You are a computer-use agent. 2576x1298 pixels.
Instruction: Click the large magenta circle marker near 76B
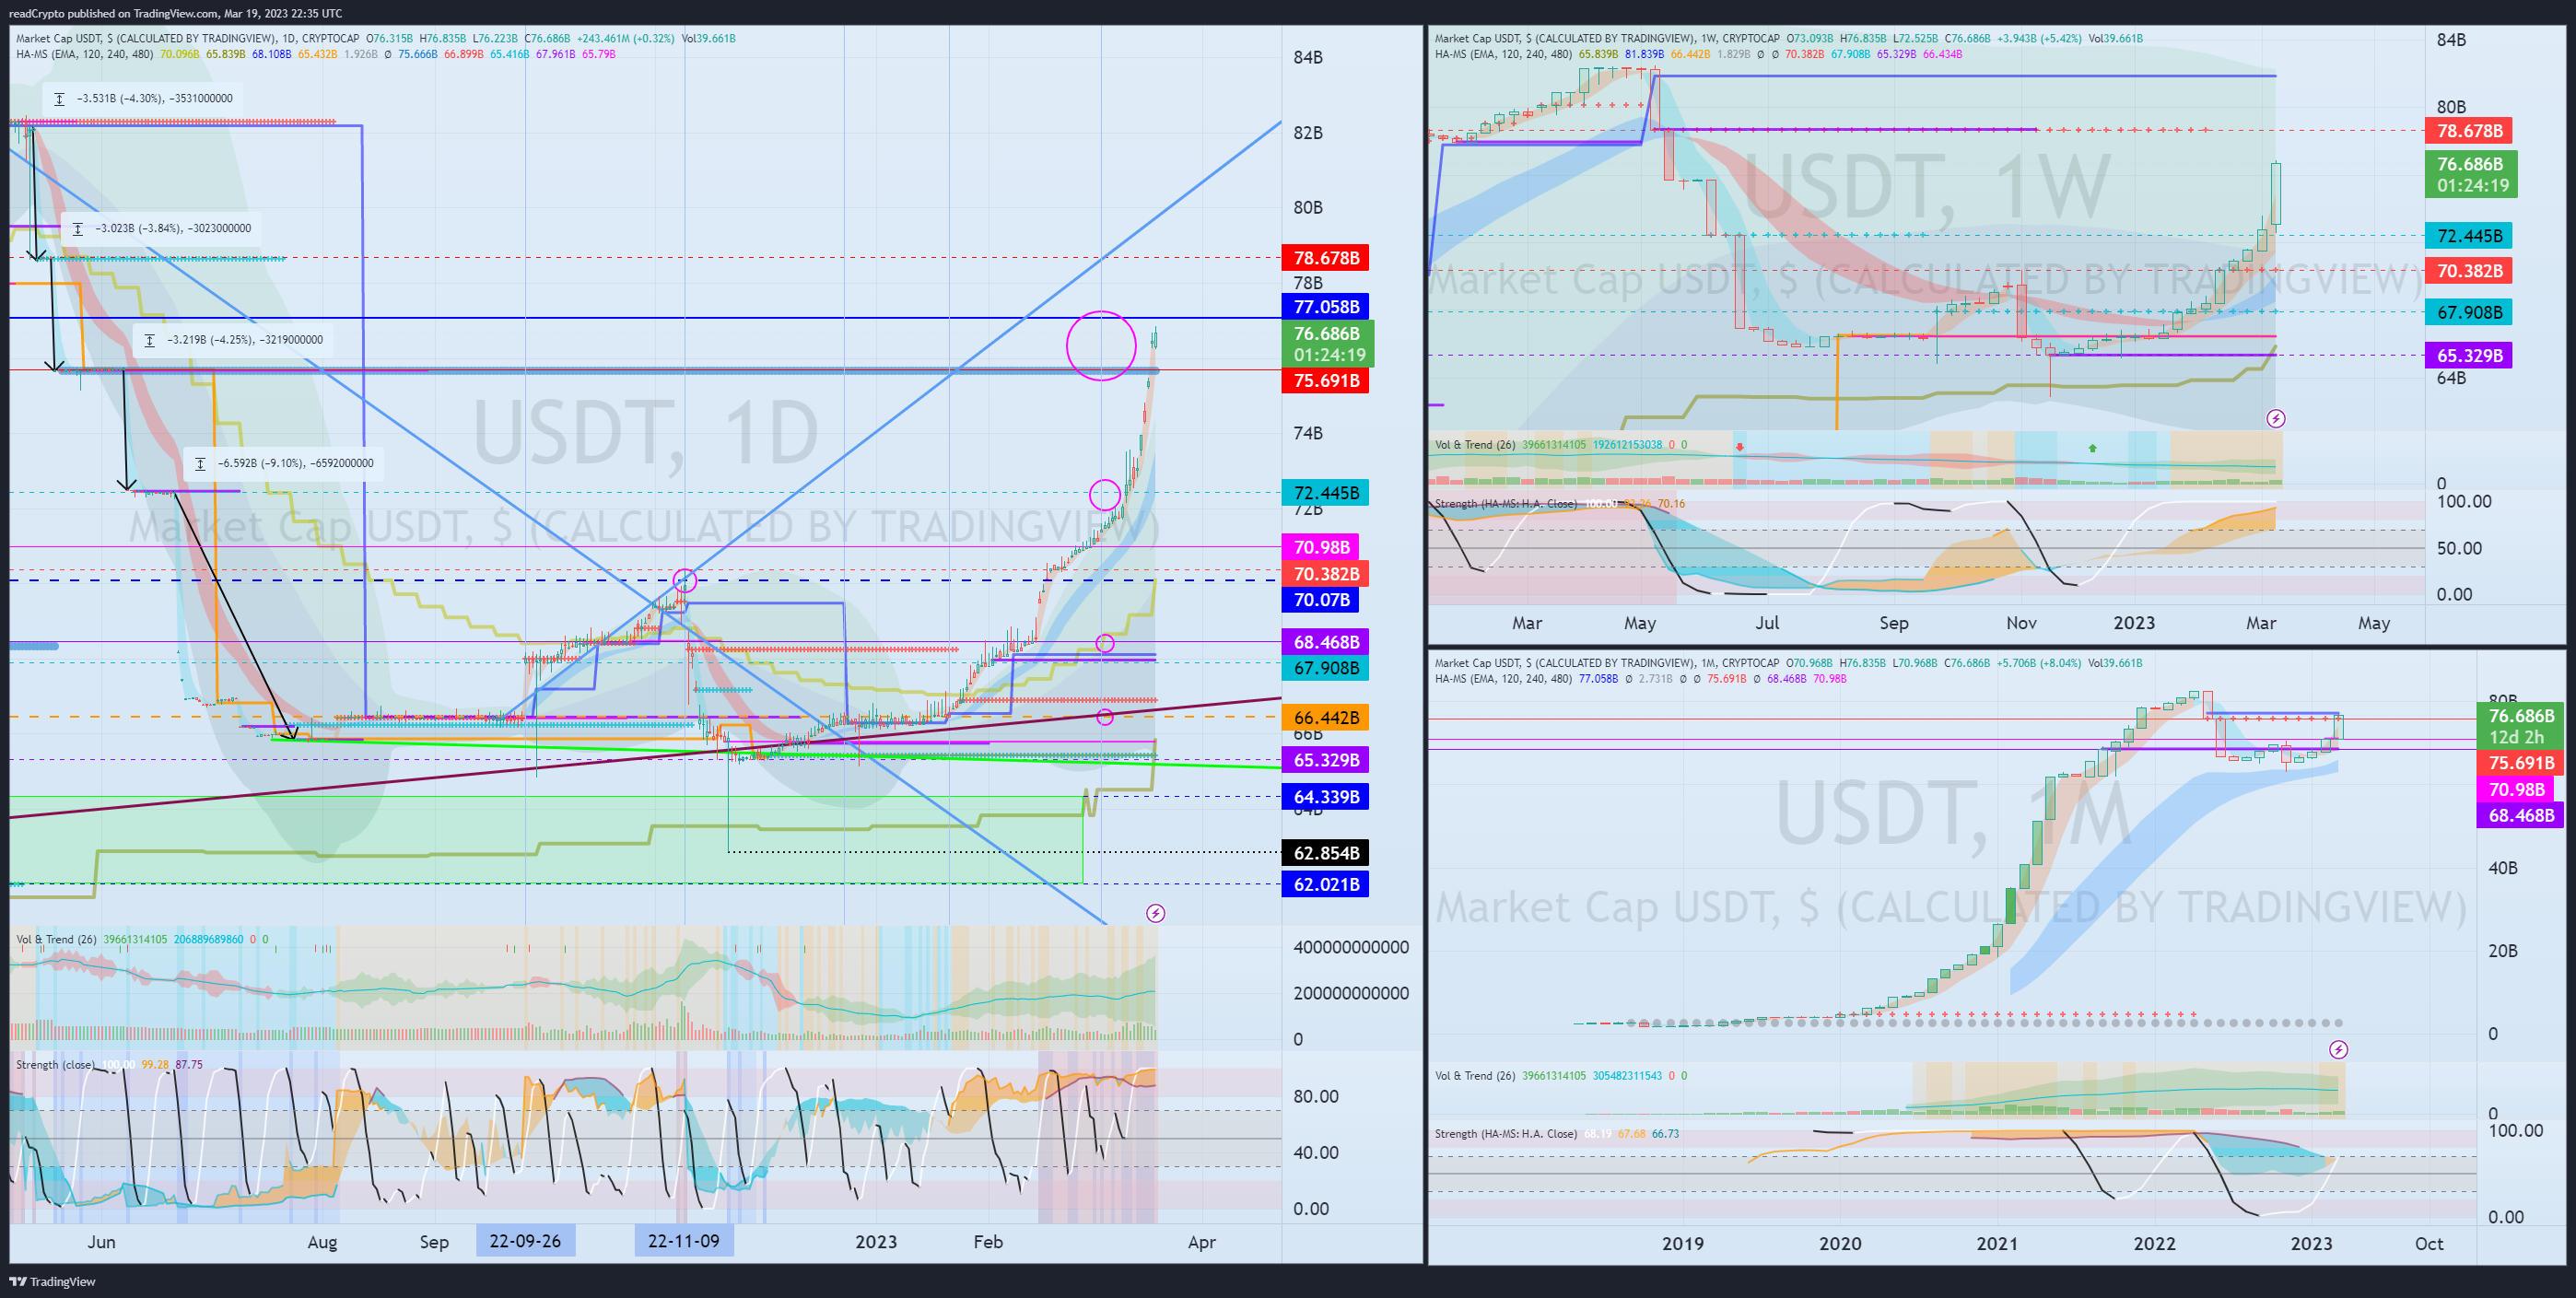pos(1101,346)
